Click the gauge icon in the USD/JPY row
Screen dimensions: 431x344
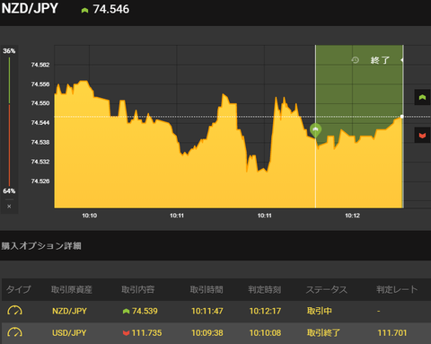(x=14, y=332)
